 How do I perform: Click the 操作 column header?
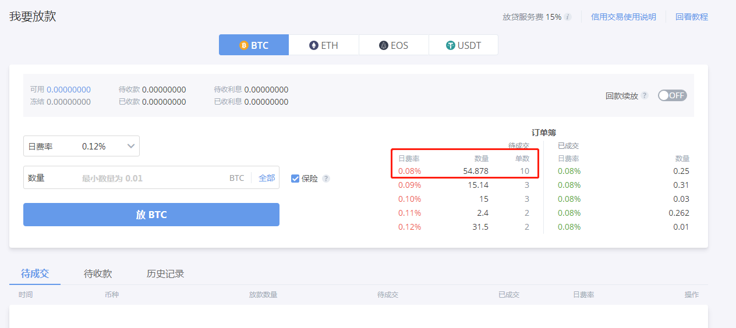[x=692, y=295]
